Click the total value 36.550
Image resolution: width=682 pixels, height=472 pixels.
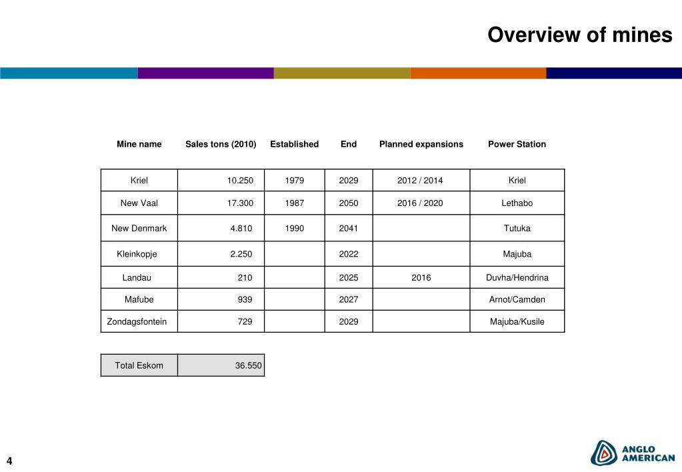click(249, 366)
